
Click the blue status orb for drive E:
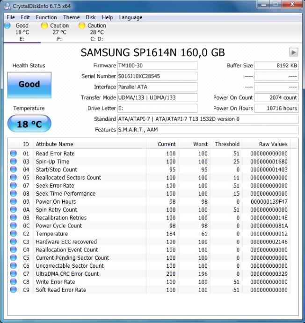7,26
